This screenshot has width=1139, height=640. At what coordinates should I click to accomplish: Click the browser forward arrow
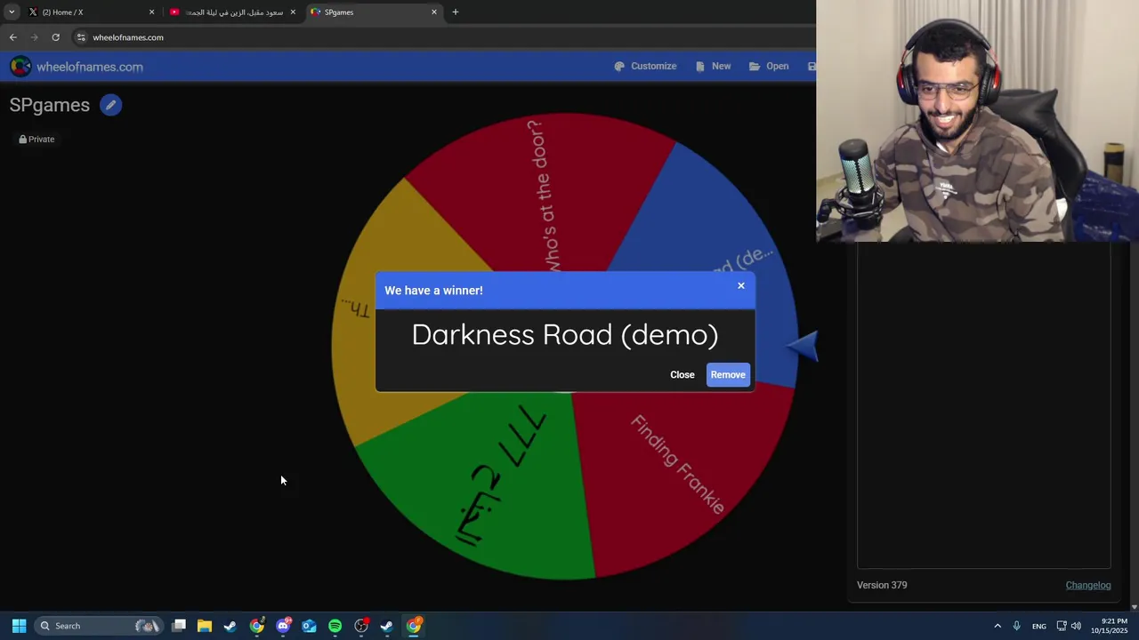coord(34,37)
